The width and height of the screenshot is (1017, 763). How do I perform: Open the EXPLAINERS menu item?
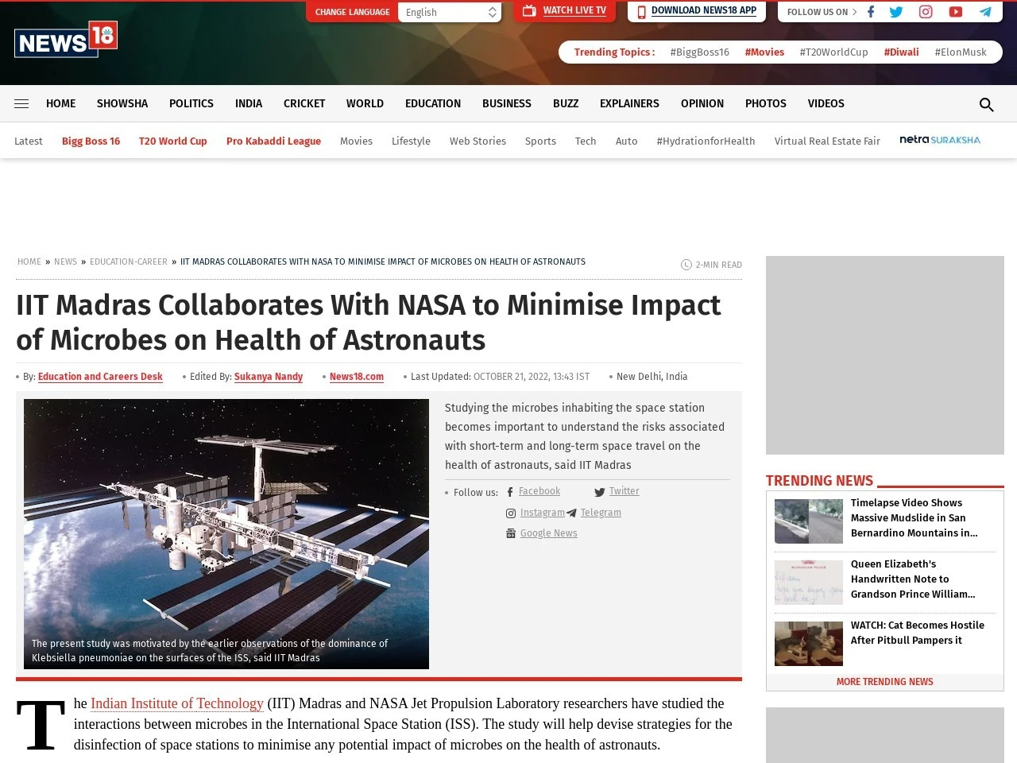click(629, 103)
